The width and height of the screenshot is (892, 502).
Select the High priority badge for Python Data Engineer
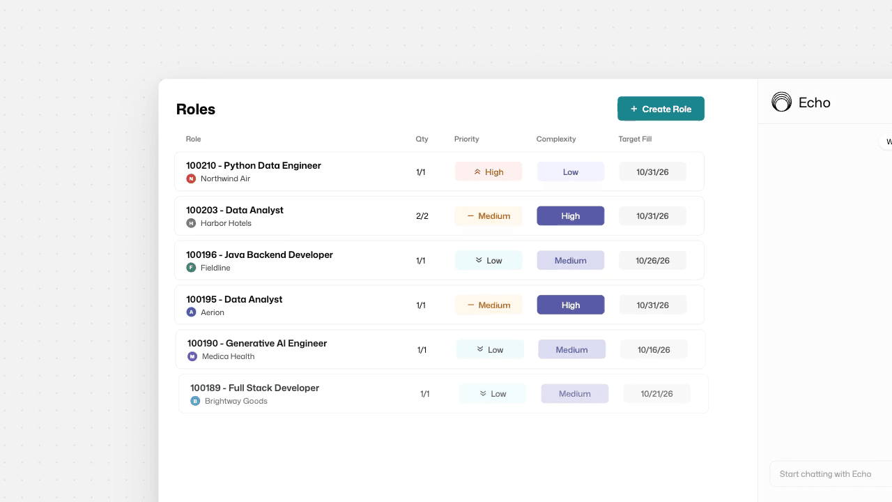pos(489,172)
